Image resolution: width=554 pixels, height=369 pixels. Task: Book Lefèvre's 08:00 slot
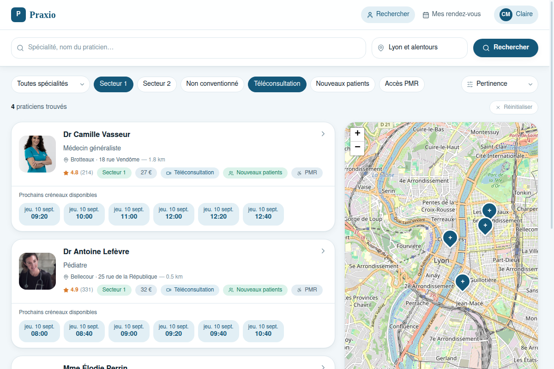[x=39, y=330]
